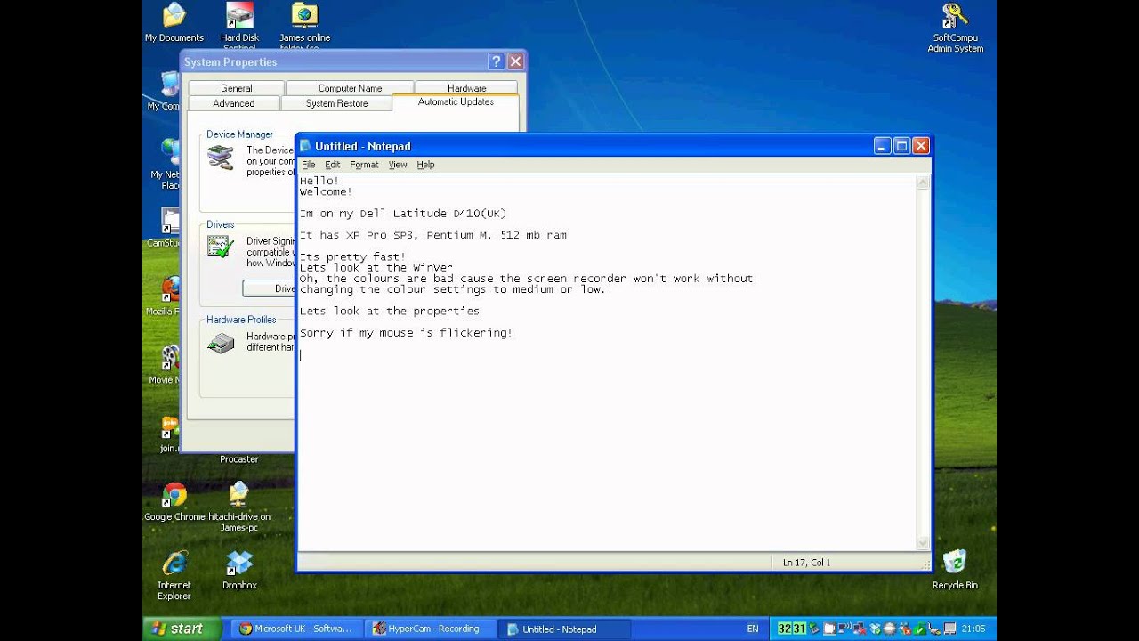Open Hard Disk Sentinel desktop shortcut

[x=239, y=23]
